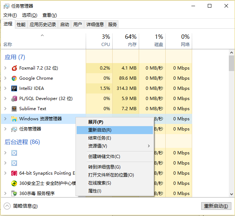Maximize the Task Manager window
This screenshot has width=235, height=216.
point(210,6)
